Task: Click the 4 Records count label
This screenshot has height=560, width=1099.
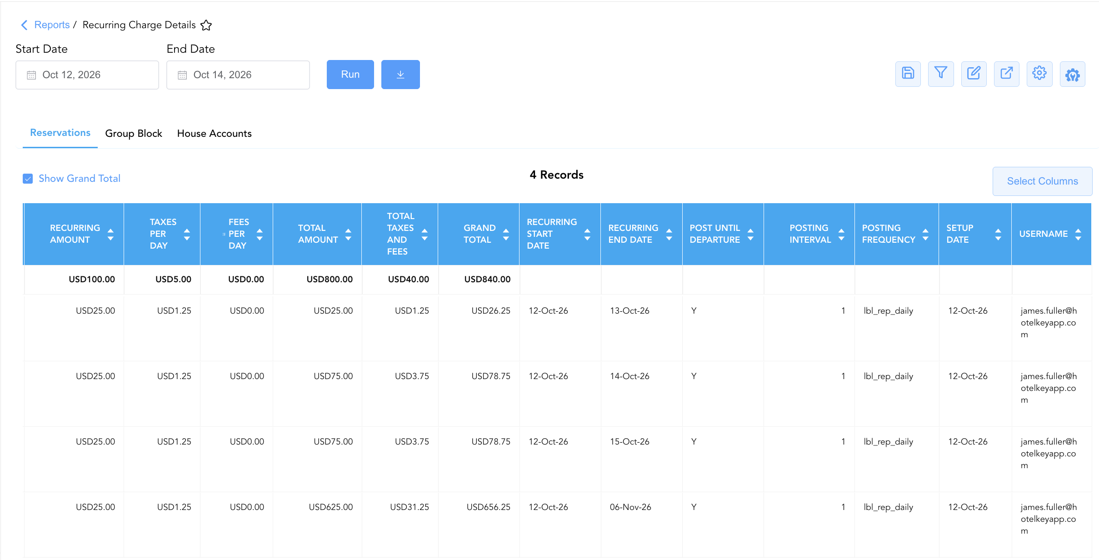Action: click(x=556, y=175)
